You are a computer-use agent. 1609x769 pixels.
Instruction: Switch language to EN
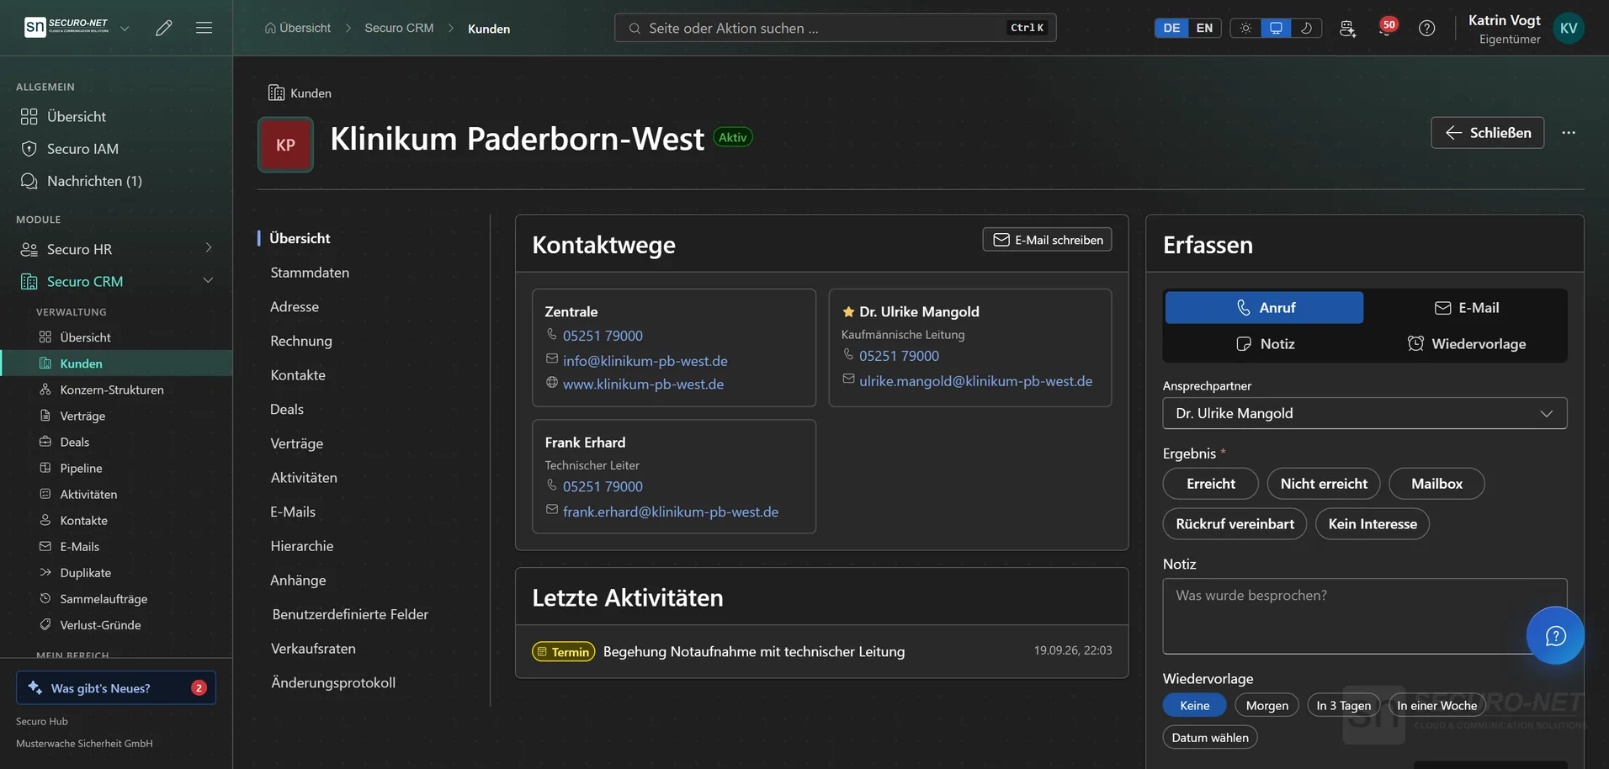click(x=1204, y=28)
